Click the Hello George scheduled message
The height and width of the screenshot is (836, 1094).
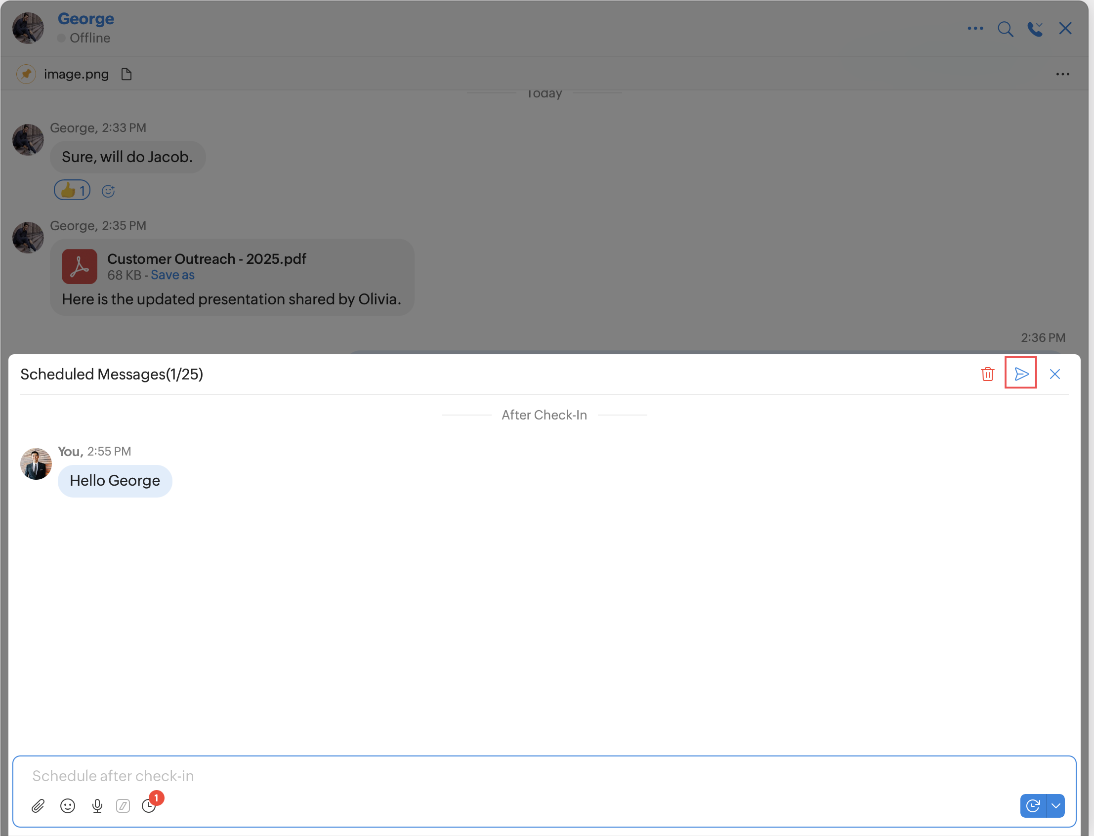pyautogui.click(x=115, y=481)
